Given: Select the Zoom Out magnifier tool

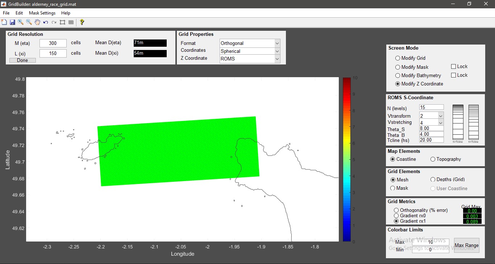Looking at the screenshot, I should tap(29, 22).
